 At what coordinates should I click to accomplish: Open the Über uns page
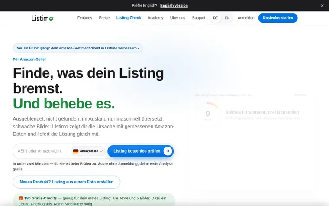click(x=177, y=18)
